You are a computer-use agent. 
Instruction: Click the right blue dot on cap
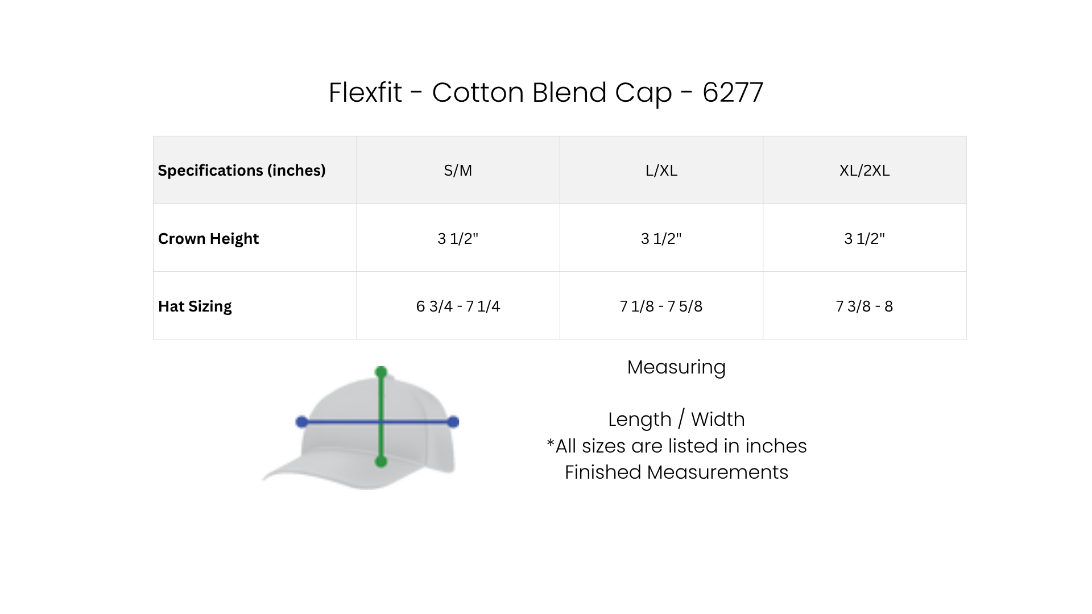coord(453,422)
